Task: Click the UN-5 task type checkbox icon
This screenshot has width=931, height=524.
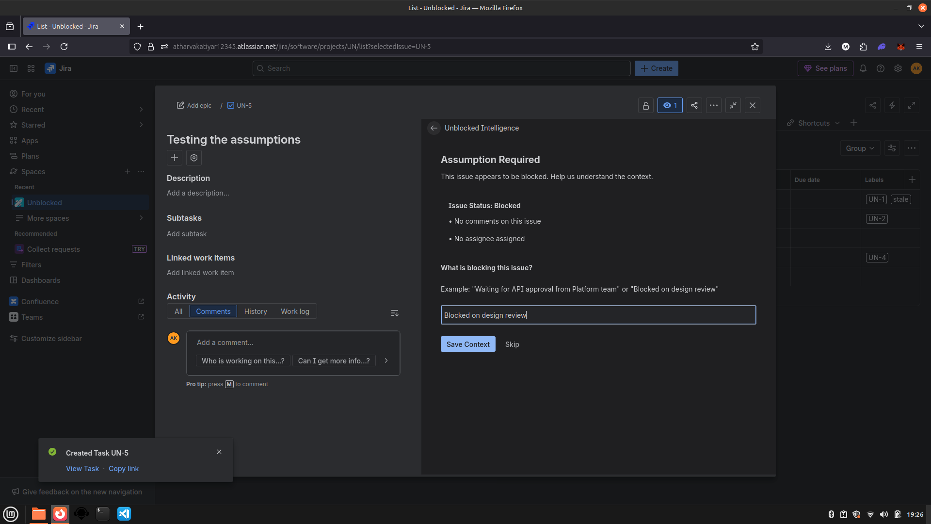Action: tap(231, 105)
